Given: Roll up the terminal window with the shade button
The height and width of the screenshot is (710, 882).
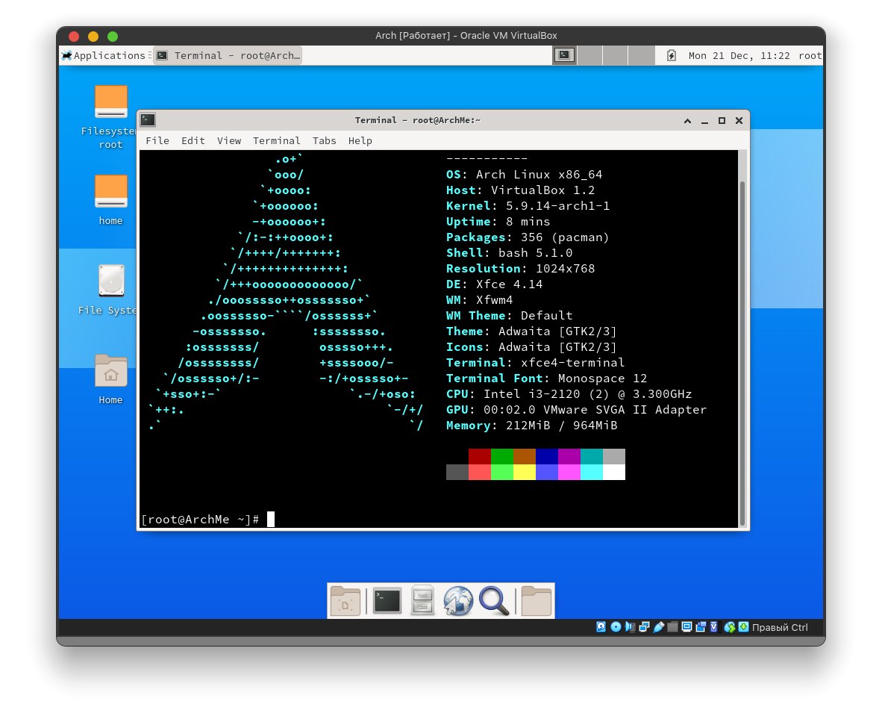Looking at the screenshot, I should click(687, 120).
